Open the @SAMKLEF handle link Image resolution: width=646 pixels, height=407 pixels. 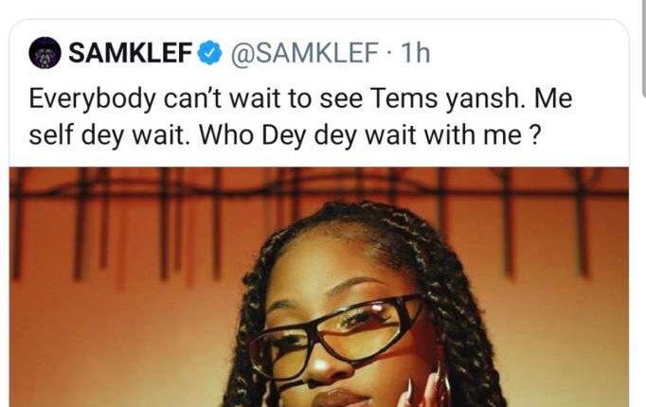pos(304,53)
